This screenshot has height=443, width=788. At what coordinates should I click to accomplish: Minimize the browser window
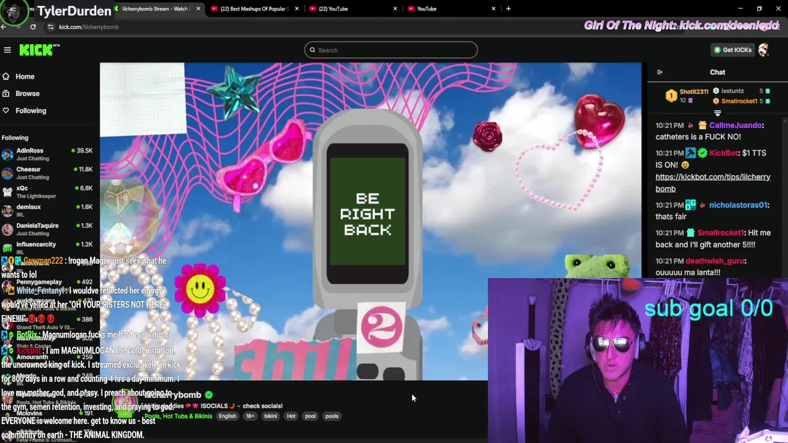pyautogui.click(x=741, y=9)
